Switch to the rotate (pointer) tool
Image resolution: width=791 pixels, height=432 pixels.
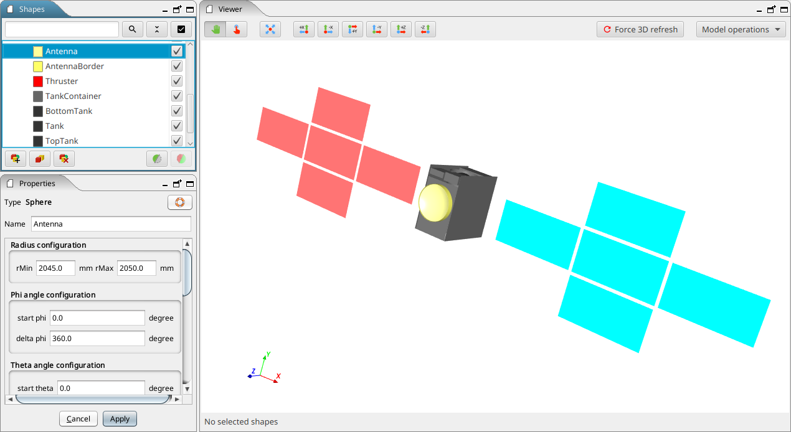[237, 29]
